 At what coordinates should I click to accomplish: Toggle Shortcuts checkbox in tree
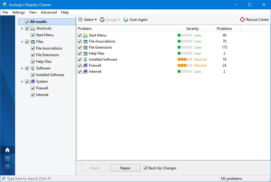[27, 28]
